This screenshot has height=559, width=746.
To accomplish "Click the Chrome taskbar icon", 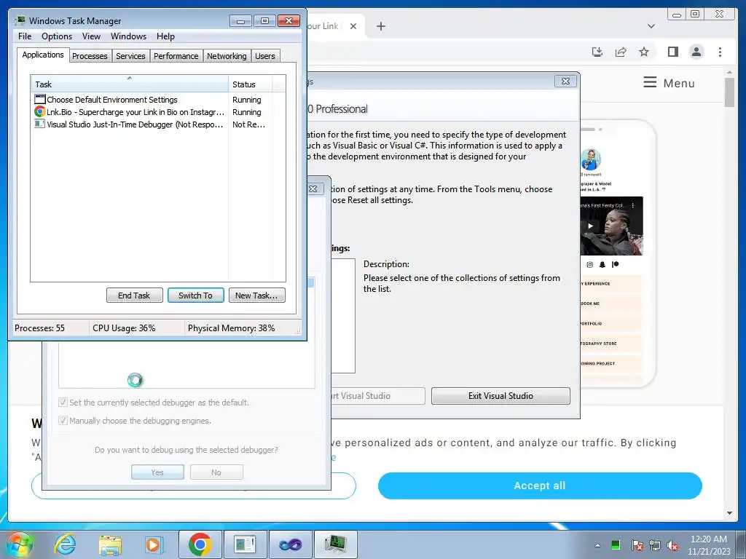I will click(x=200, y=544).
